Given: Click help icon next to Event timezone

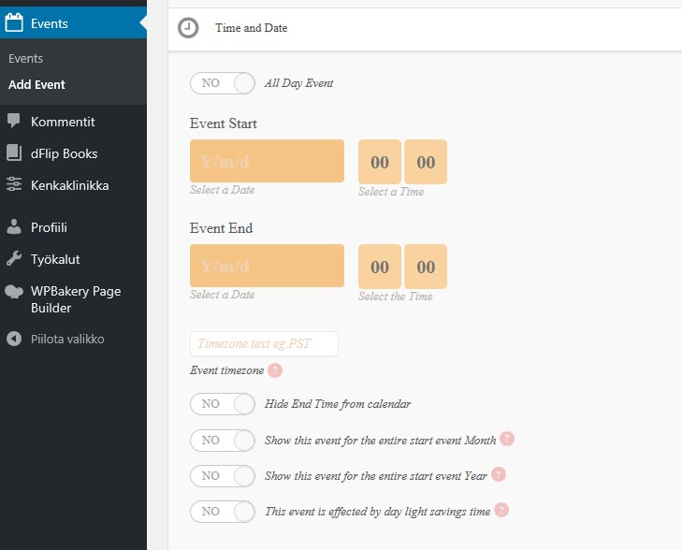Looking at the screenshot, I should tap(275, 370).
